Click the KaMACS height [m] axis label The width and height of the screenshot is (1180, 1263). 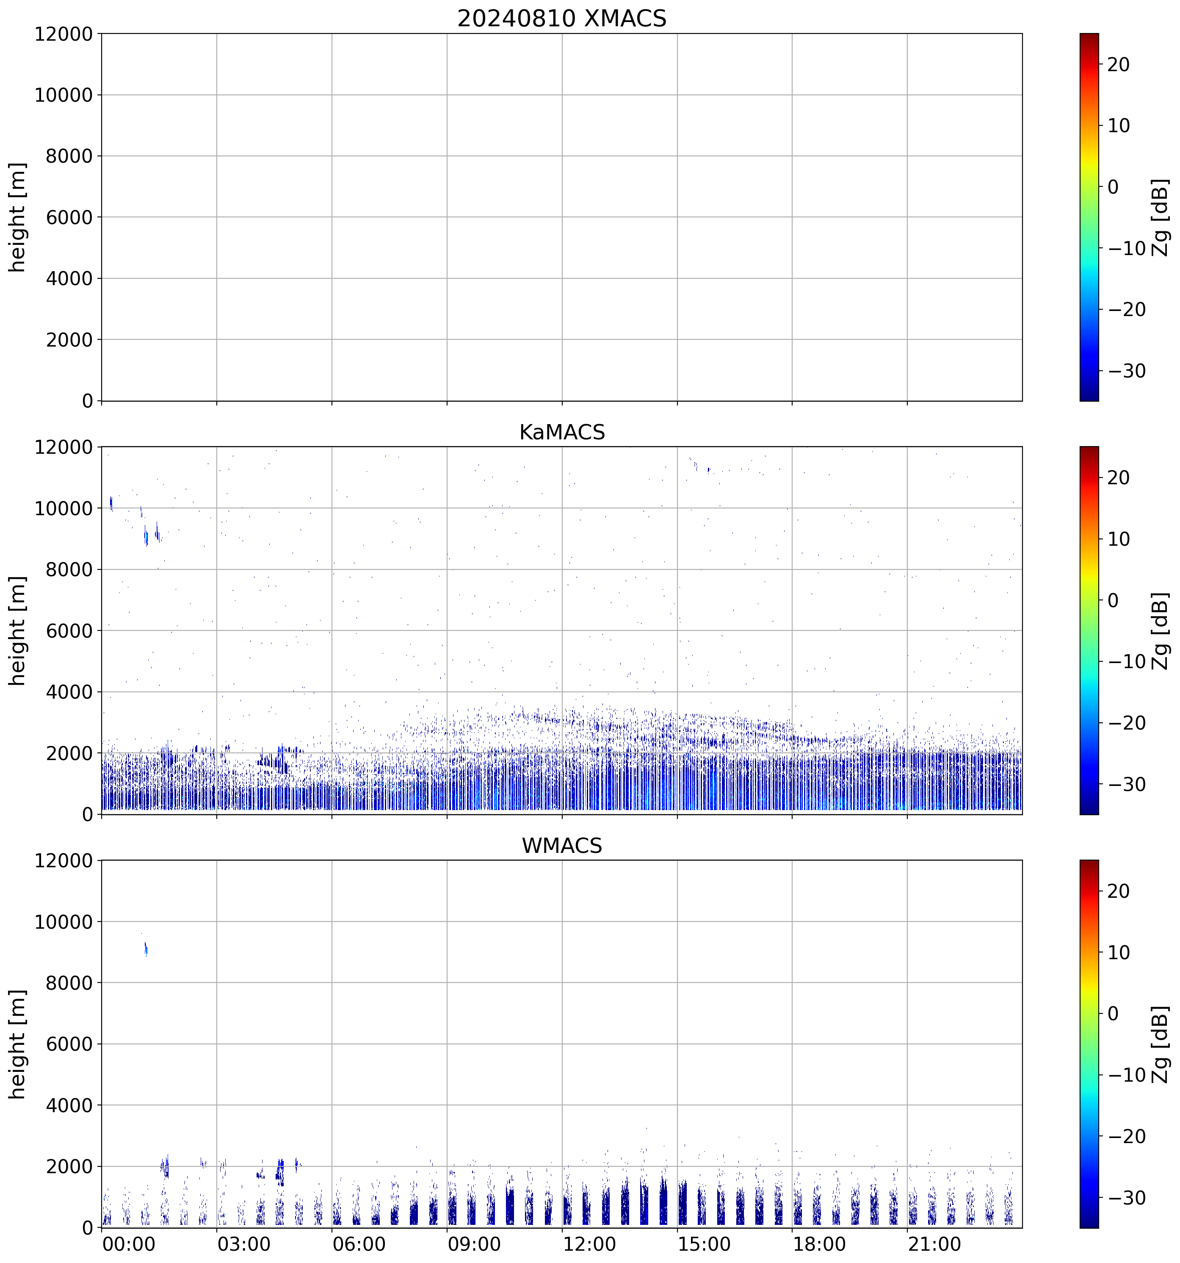click(18, 630)
